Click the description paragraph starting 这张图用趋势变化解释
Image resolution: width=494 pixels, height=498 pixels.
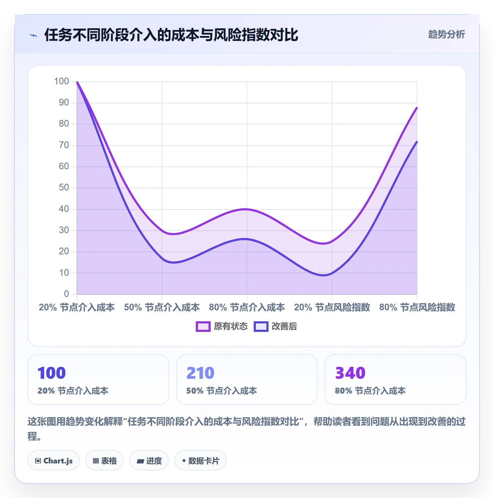[x=247, y=429]
